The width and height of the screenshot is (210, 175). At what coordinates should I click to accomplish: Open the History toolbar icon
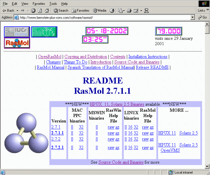coord(112,11)
